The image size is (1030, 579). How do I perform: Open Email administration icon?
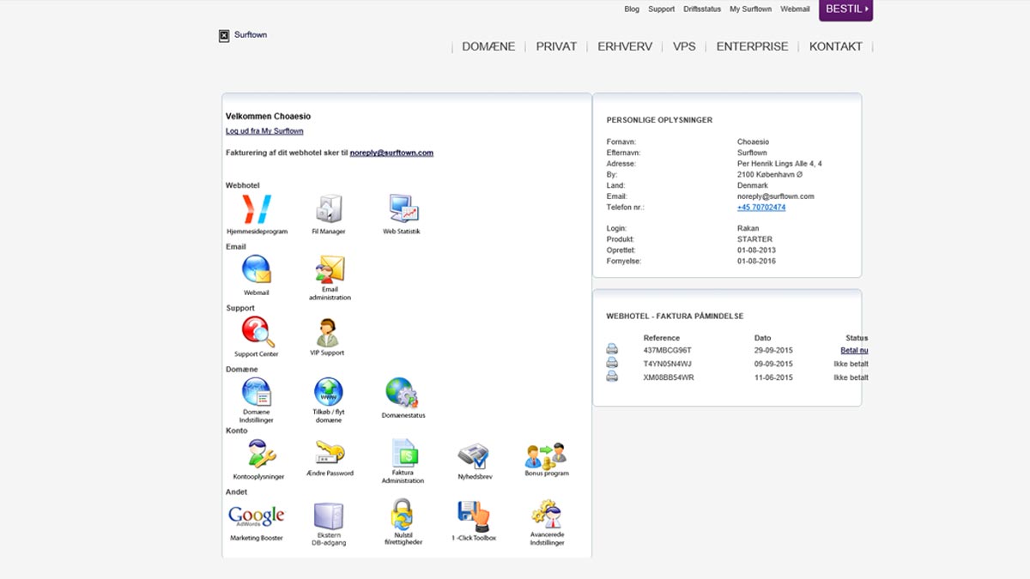(330, 270)
